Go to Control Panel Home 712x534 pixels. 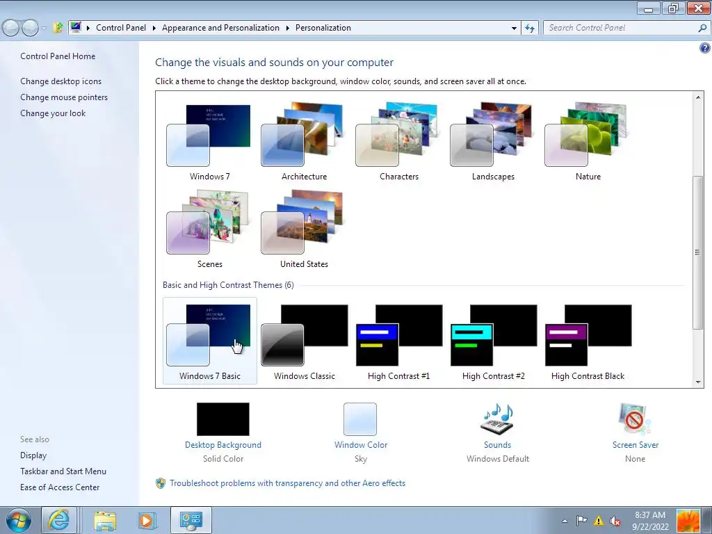coord(58,56)
